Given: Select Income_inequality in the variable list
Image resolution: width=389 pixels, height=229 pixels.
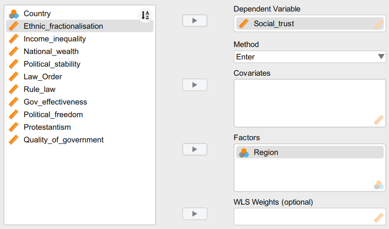Looking at the screenshot, I should 55,39.
